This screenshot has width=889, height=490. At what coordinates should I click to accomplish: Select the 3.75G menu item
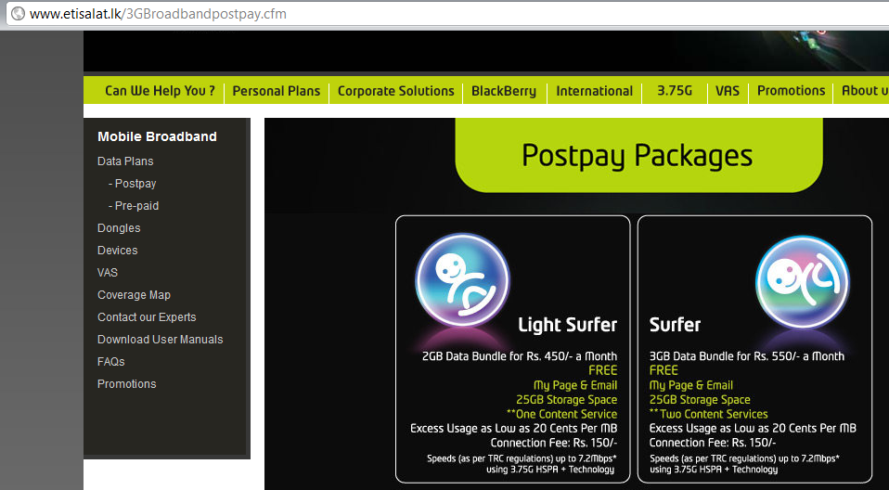coord(675,91)
